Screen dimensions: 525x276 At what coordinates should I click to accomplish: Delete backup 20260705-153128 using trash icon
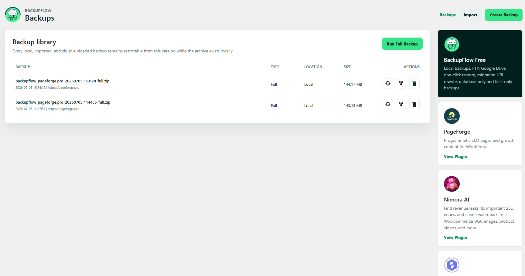click(x=414, y=83)
